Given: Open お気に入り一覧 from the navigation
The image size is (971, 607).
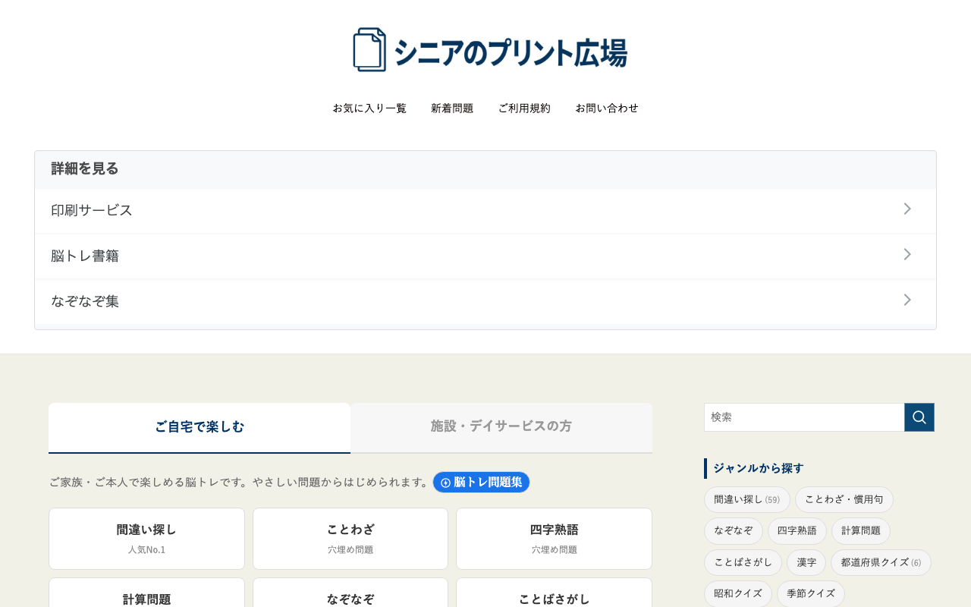Looking at the screenshot, I should pyautogui.click(x=369, y=108).
